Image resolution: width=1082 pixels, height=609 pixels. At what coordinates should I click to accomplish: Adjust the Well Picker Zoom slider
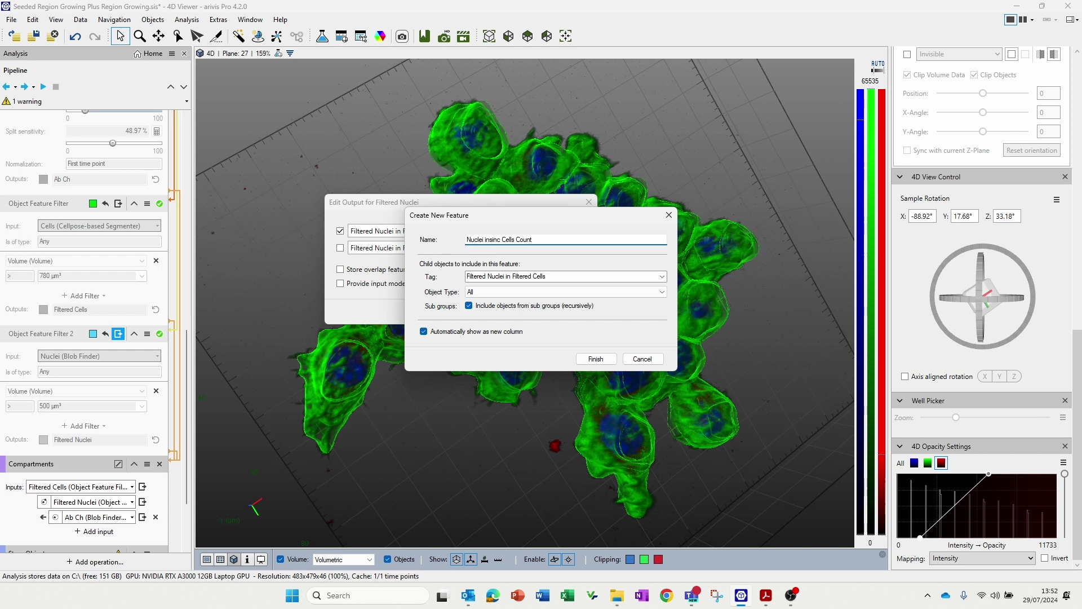pyautogui.click(x=956, y=417)
